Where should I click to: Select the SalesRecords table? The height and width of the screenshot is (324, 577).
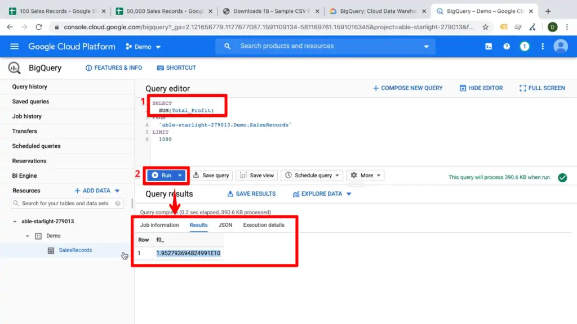point(75,250)
